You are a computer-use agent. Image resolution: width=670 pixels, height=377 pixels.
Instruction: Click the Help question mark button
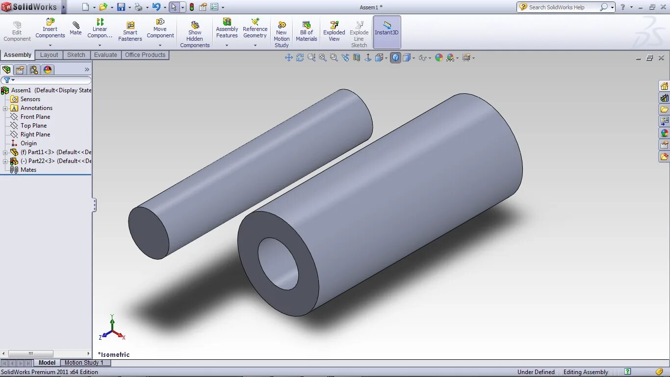622,7
